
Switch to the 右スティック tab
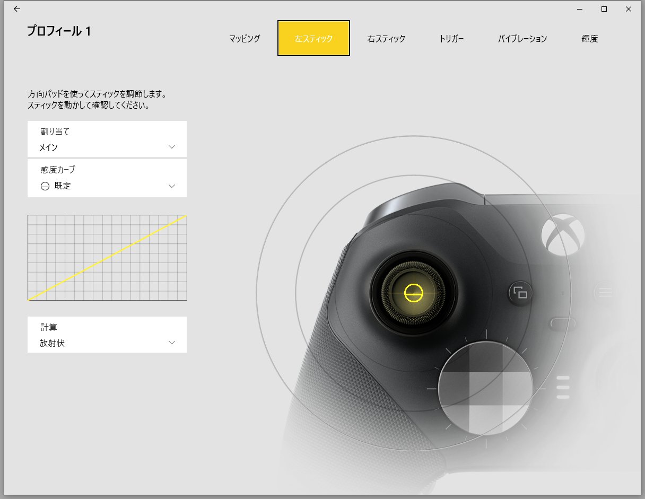(386, 38)
